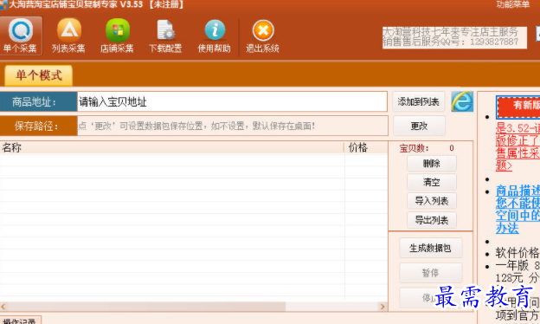Click the red 有新版 banner
The image size is (540, 324).
pos(518,107)
